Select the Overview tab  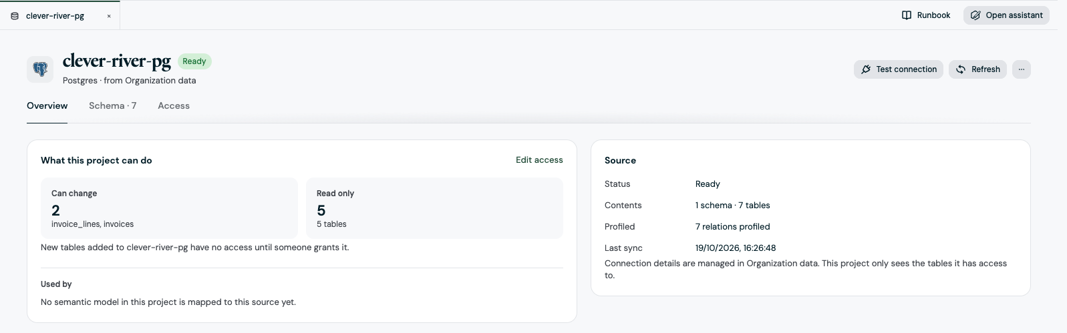47,106
